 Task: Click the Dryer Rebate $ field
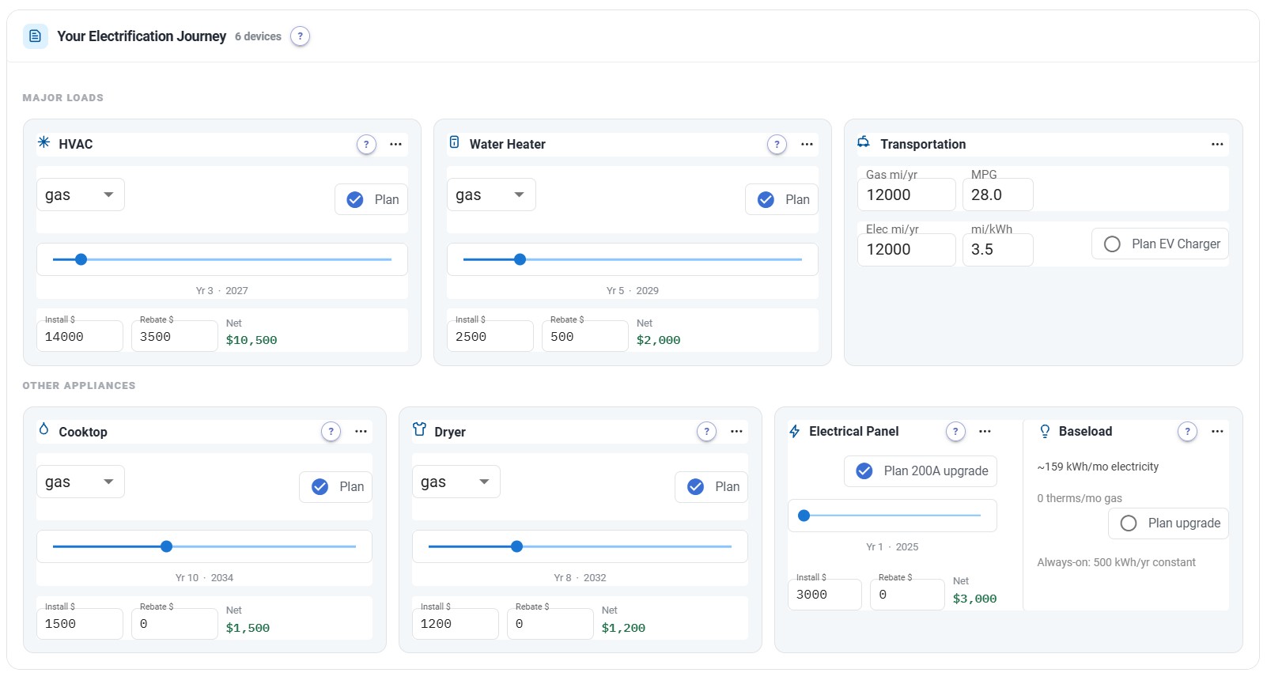pyautogui.click(x=550, y=624)
